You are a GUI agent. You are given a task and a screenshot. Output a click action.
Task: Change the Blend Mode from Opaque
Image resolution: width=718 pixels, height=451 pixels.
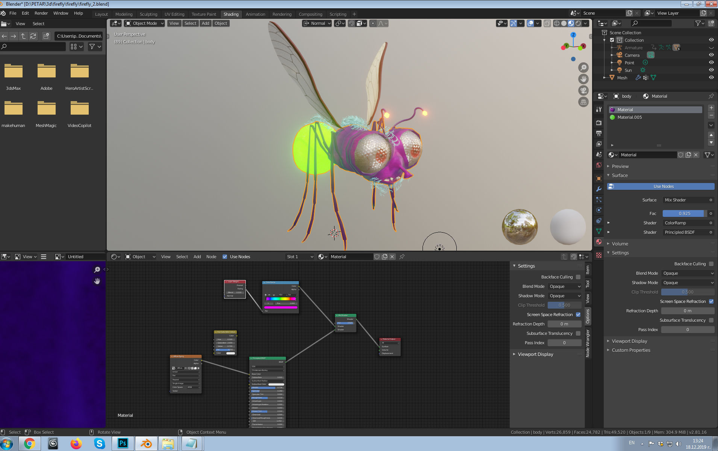point(688,273)
